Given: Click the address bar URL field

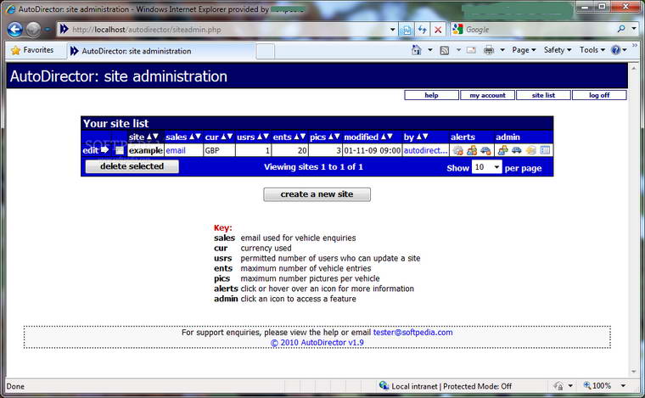Looking at the screenshot, I should coord(228,30).
